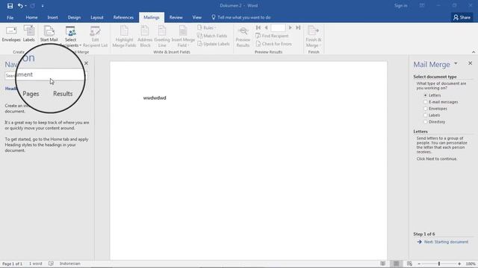Click Sign in
This screenshot has height=268, width=478.
[x=400, y=5]
